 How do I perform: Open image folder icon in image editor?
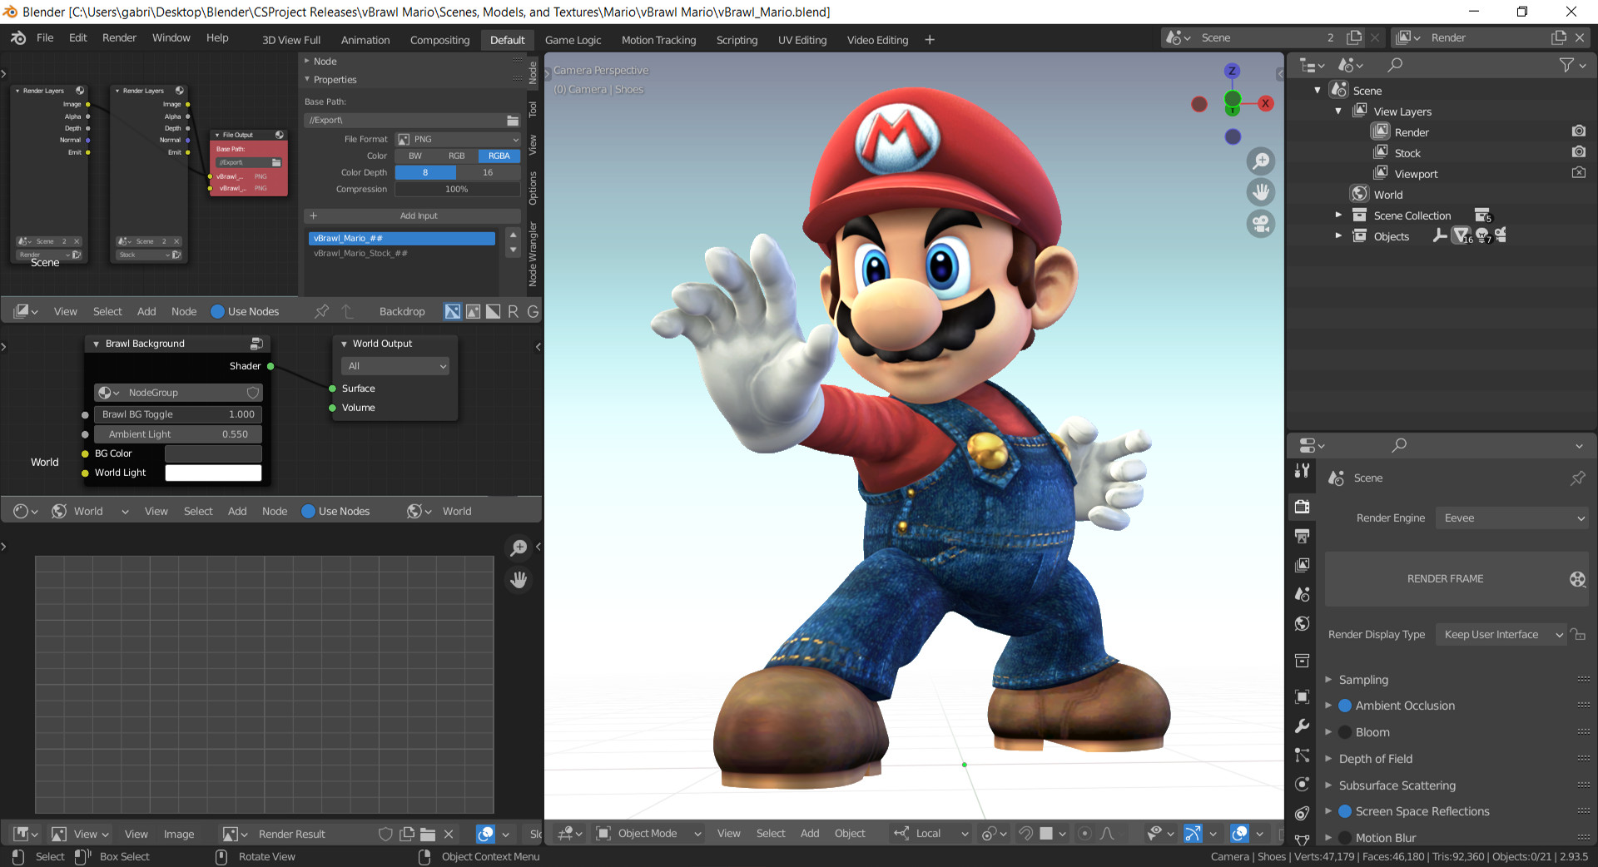coord(428,834)
